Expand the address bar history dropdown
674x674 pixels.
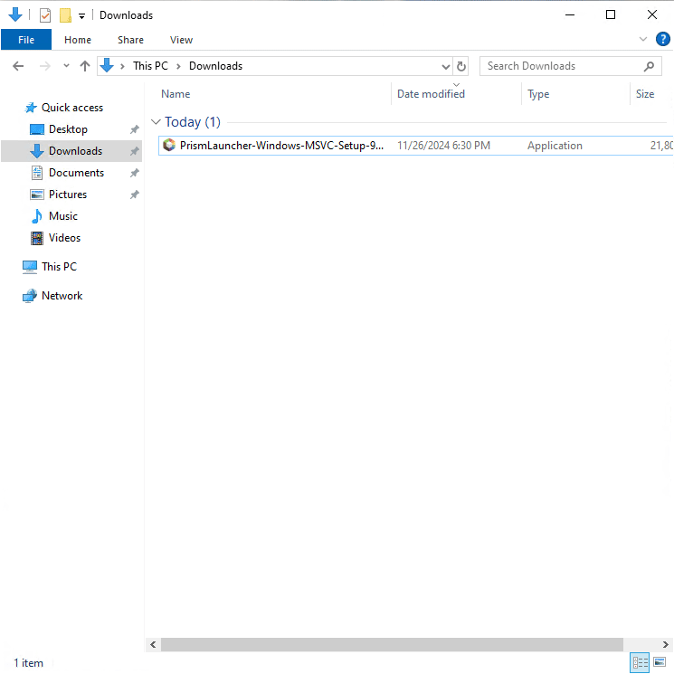coord(445,66)
